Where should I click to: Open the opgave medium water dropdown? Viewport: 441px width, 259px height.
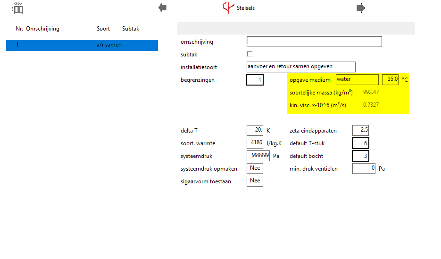[x=357, y=79]
